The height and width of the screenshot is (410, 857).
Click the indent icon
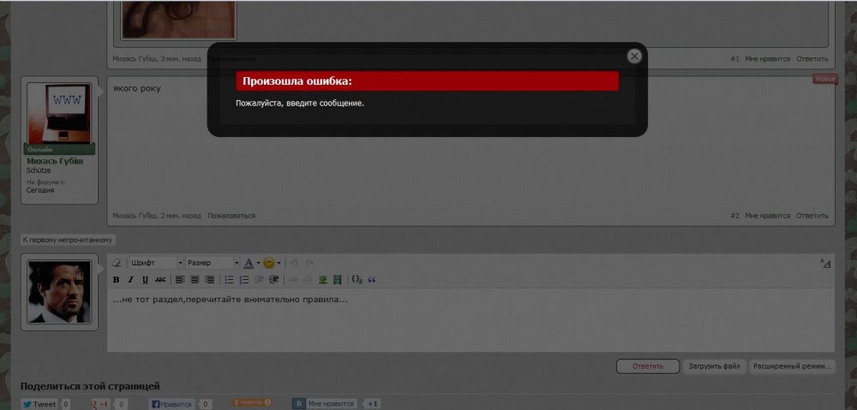tap(274, 280)
